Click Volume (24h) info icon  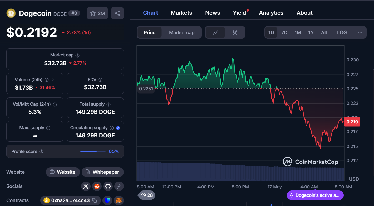(x=47, y=80)
